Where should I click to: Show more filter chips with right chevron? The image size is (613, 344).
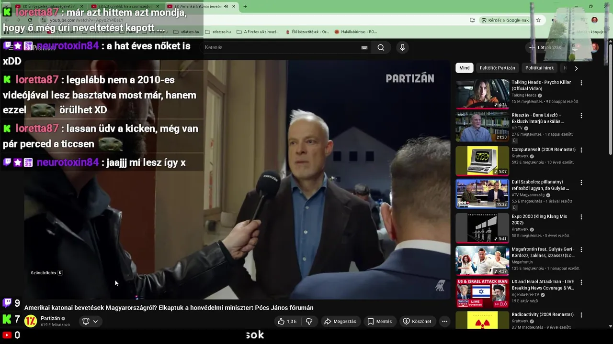point(576,68)
